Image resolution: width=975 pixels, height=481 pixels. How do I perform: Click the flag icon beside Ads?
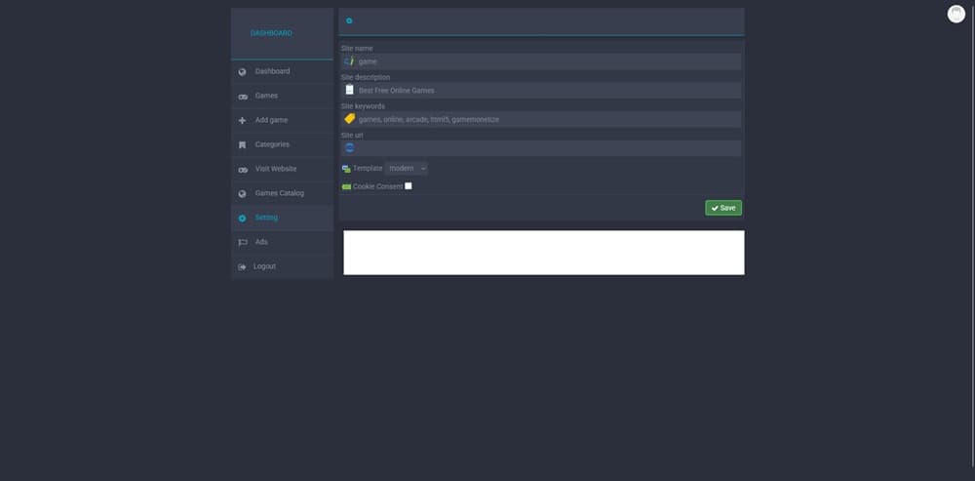(x=242, y=242)
